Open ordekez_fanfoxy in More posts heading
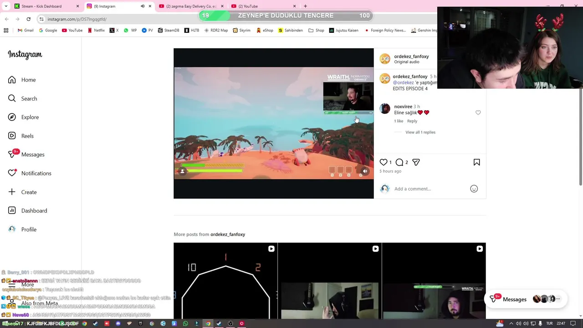The width and height of the screenshot is (583, 328). click(x=228, y=234)
